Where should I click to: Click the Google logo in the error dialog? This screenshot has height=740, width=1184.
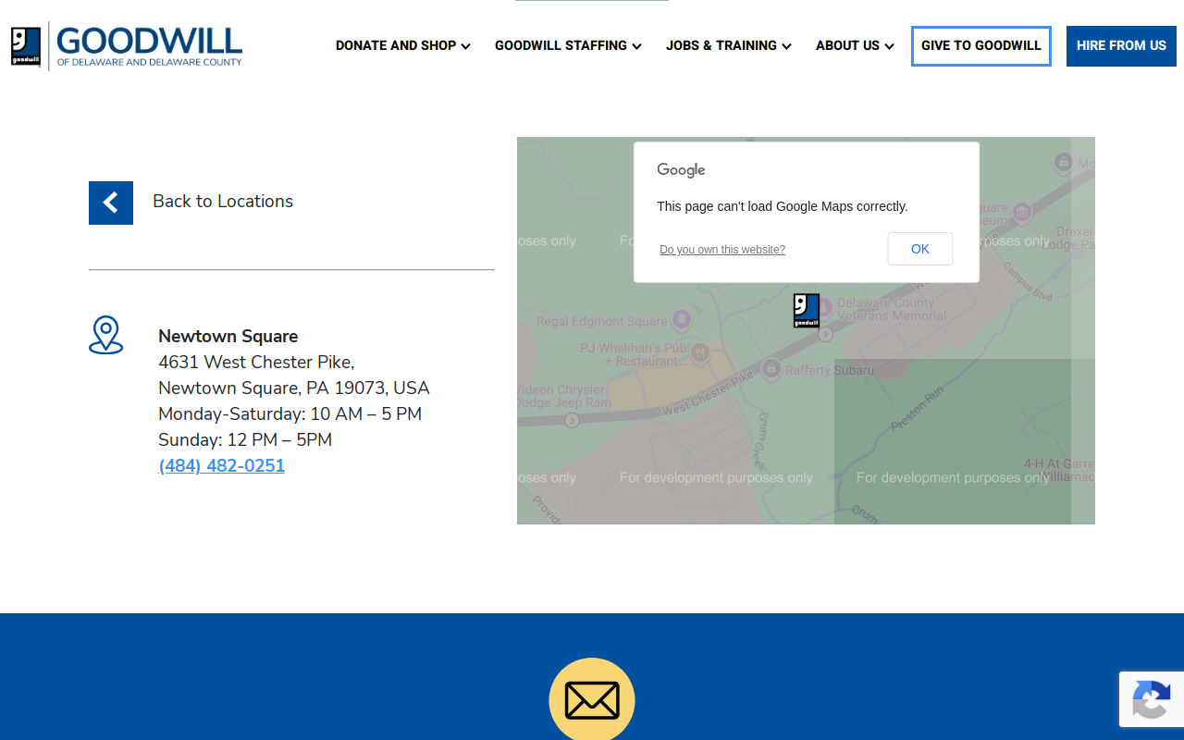[x=682, y=170]
